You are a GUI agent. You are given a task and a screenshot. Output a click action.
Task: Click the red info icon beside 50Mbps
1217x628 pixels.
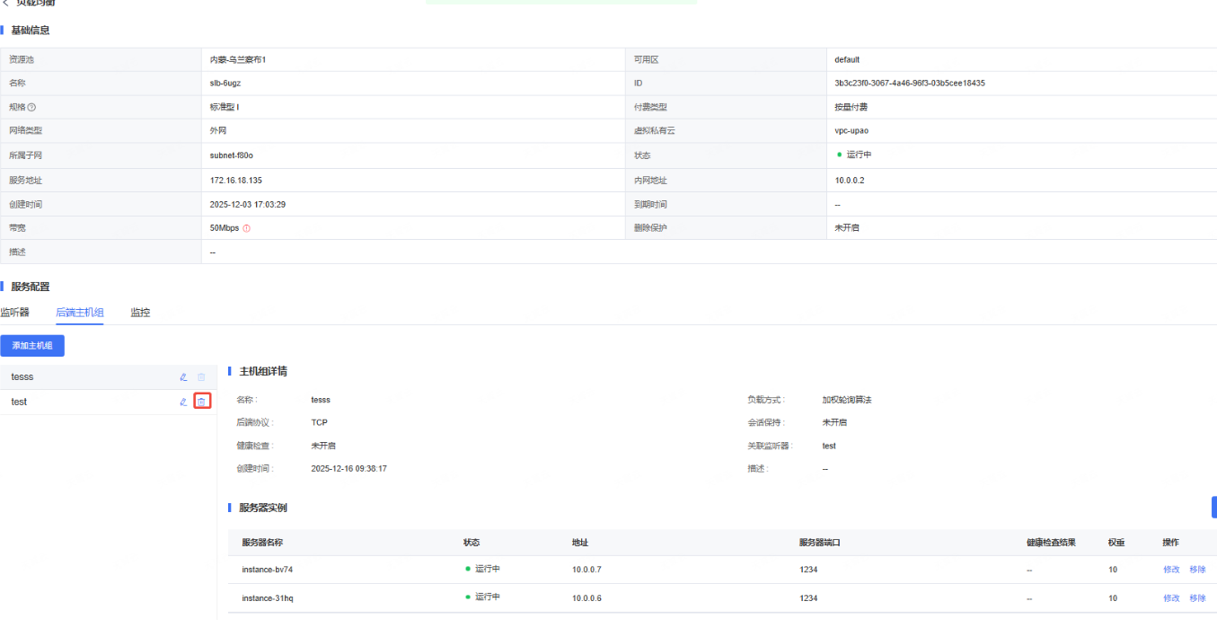point(246,228)
